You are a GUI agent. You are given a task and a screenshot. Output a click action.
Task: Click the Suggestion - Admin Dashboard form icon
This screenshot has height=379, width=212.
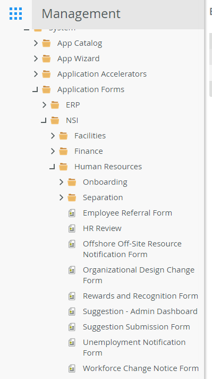click(72, 311)
